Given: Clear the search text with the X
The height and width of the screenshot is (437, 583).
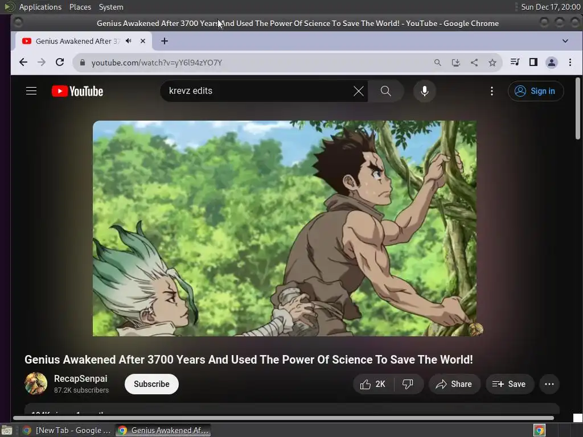Looking at the screenshot, I should pyautogui.click(x=359, y=91).
